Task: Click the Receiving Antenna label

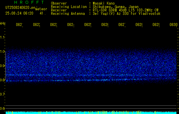Action: [x=68, y=14]
